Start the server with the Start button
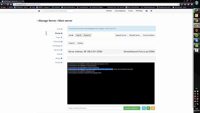Image resolution: width=200 pixels, height=113 pixels. point(71,35)
